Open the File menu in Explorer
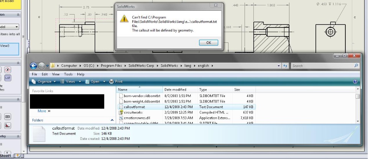The height and width of the screenshot is (159, 368). tap(34, 74)
